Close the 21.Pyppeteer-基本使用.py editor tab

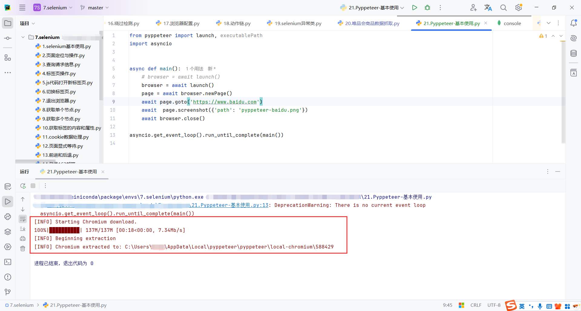486,23
